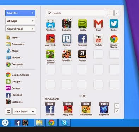Open Skype from the taskbar
Image resolution: width=139 pixels, height=132 pixels.
click(64, 123)
